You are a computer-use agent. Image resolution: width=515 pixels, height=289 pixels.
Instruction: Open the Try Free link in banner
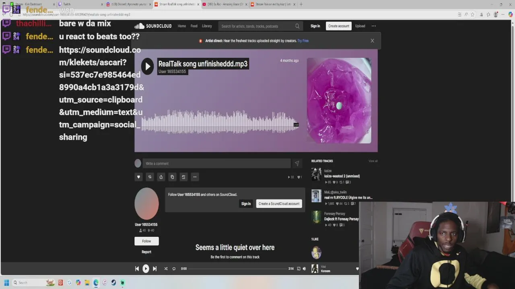point(303,41)
